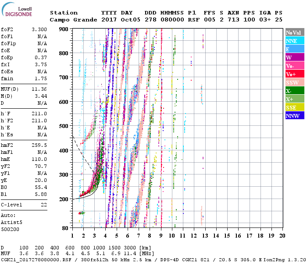307x263 pixels.
Task: Select the Vo+ red legend swatch
Action: [295, 74]
